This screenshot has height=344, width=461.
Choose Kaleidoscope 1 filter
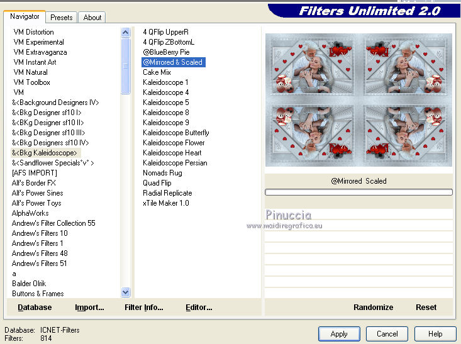tap(165, 82)
